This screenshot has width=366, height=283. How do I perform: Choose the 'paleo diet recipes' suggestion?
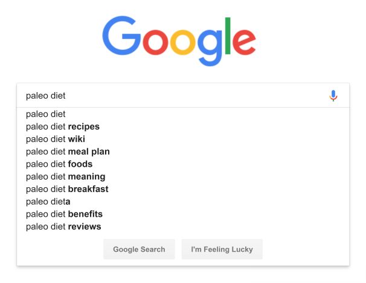pyautogui.click(x=63, y=126)
